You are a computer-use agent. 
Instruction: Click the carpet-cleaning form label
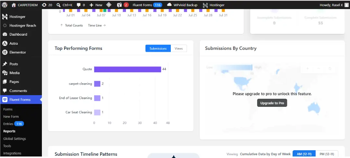[81, 84]
